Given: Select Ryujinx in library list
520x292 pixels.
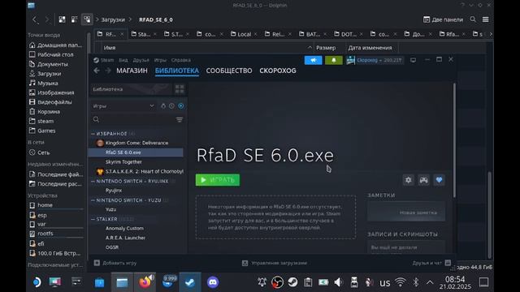Looking at the screenshot, I should (x=136, y=191).
